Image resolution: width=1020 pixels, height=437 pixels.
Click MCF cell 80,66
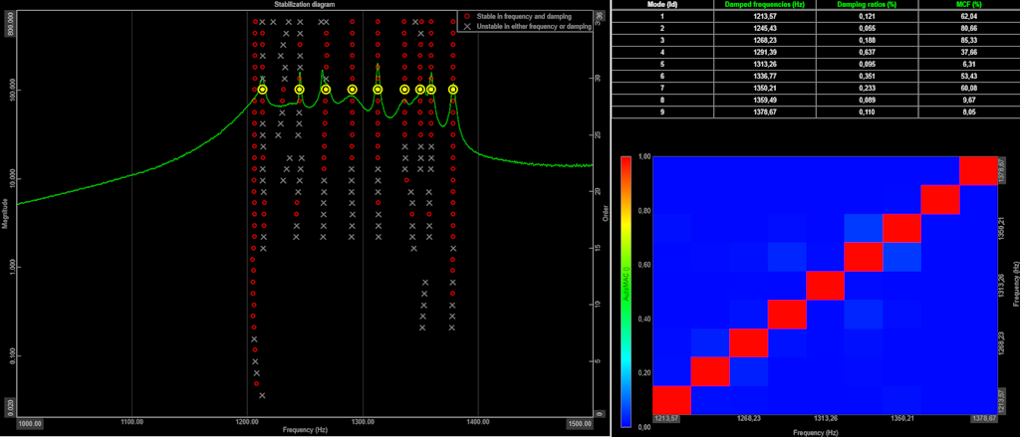(x=968, y=28)
